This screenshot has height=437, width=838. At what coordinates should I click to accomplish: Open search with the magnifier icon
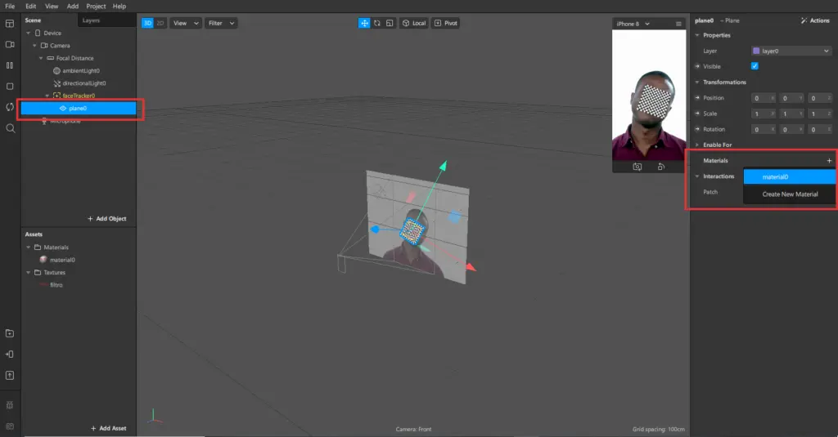click(x=10, y=128)
